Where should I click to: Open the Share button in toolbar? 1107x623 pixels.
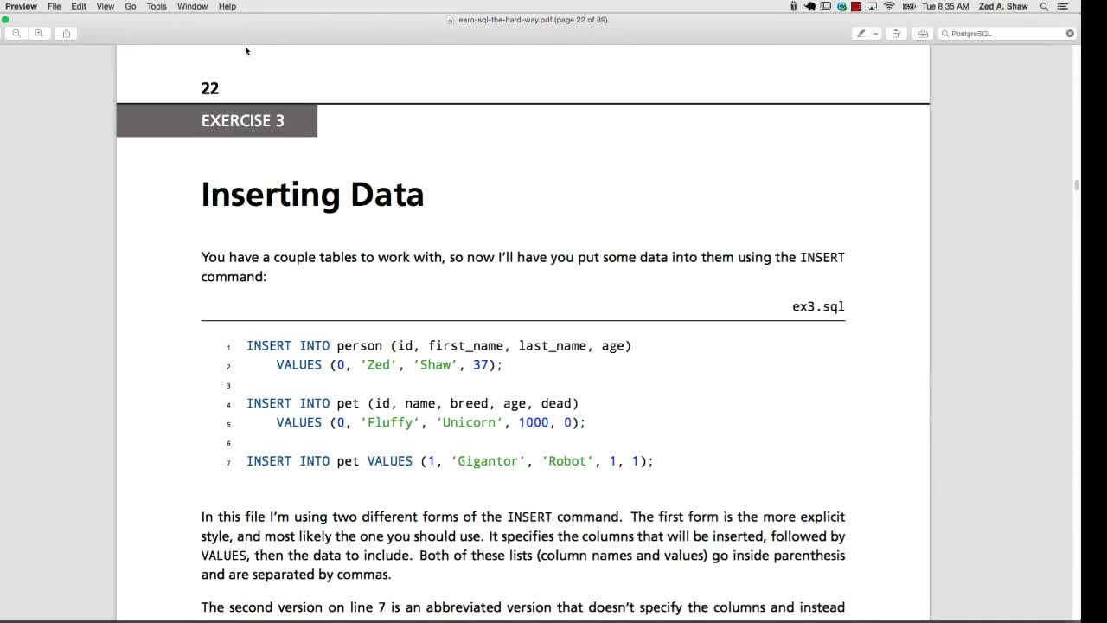pyautogui.click(x=67, y=34)
